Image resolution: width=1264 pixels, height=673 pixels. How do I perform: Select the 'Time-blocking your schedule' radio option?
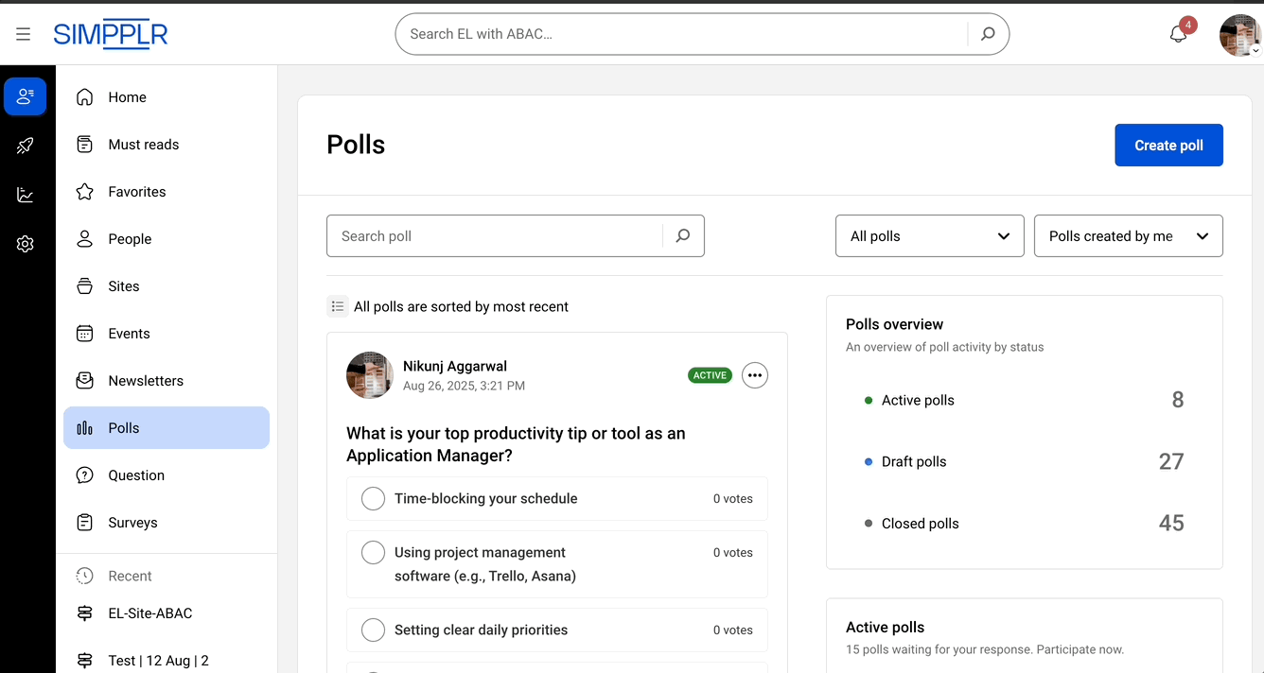373,498
